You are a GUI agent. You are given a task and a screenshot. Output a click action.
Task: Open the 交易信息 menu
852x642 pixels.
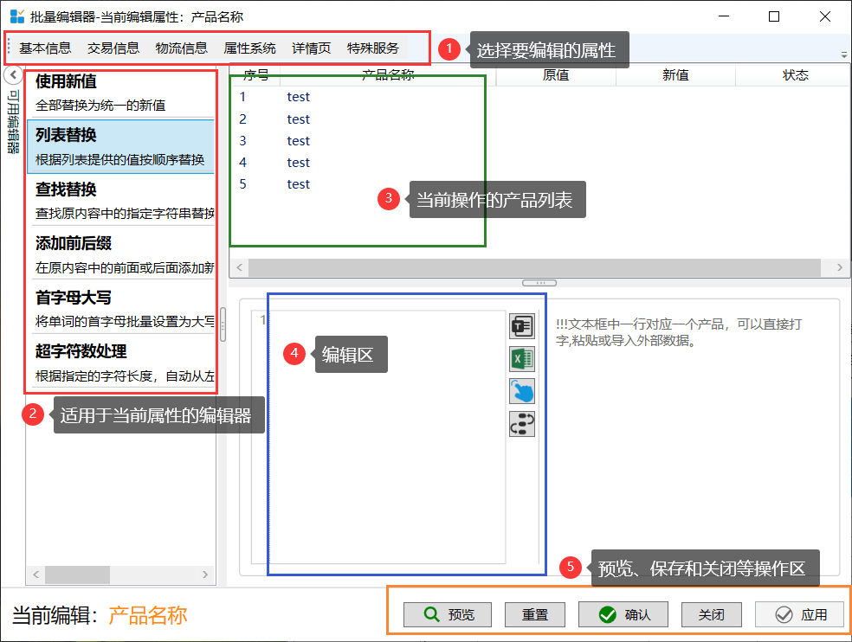pos(113,48)
